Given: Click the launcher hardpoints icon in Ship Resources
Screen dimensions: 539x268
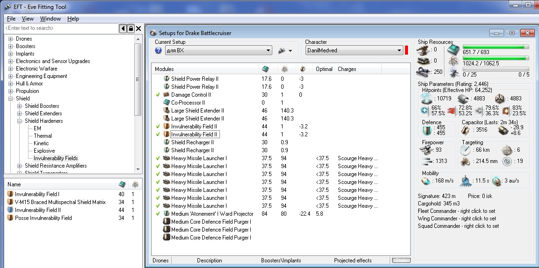Looking at the screenshot, I should click(x=423, y=61).
